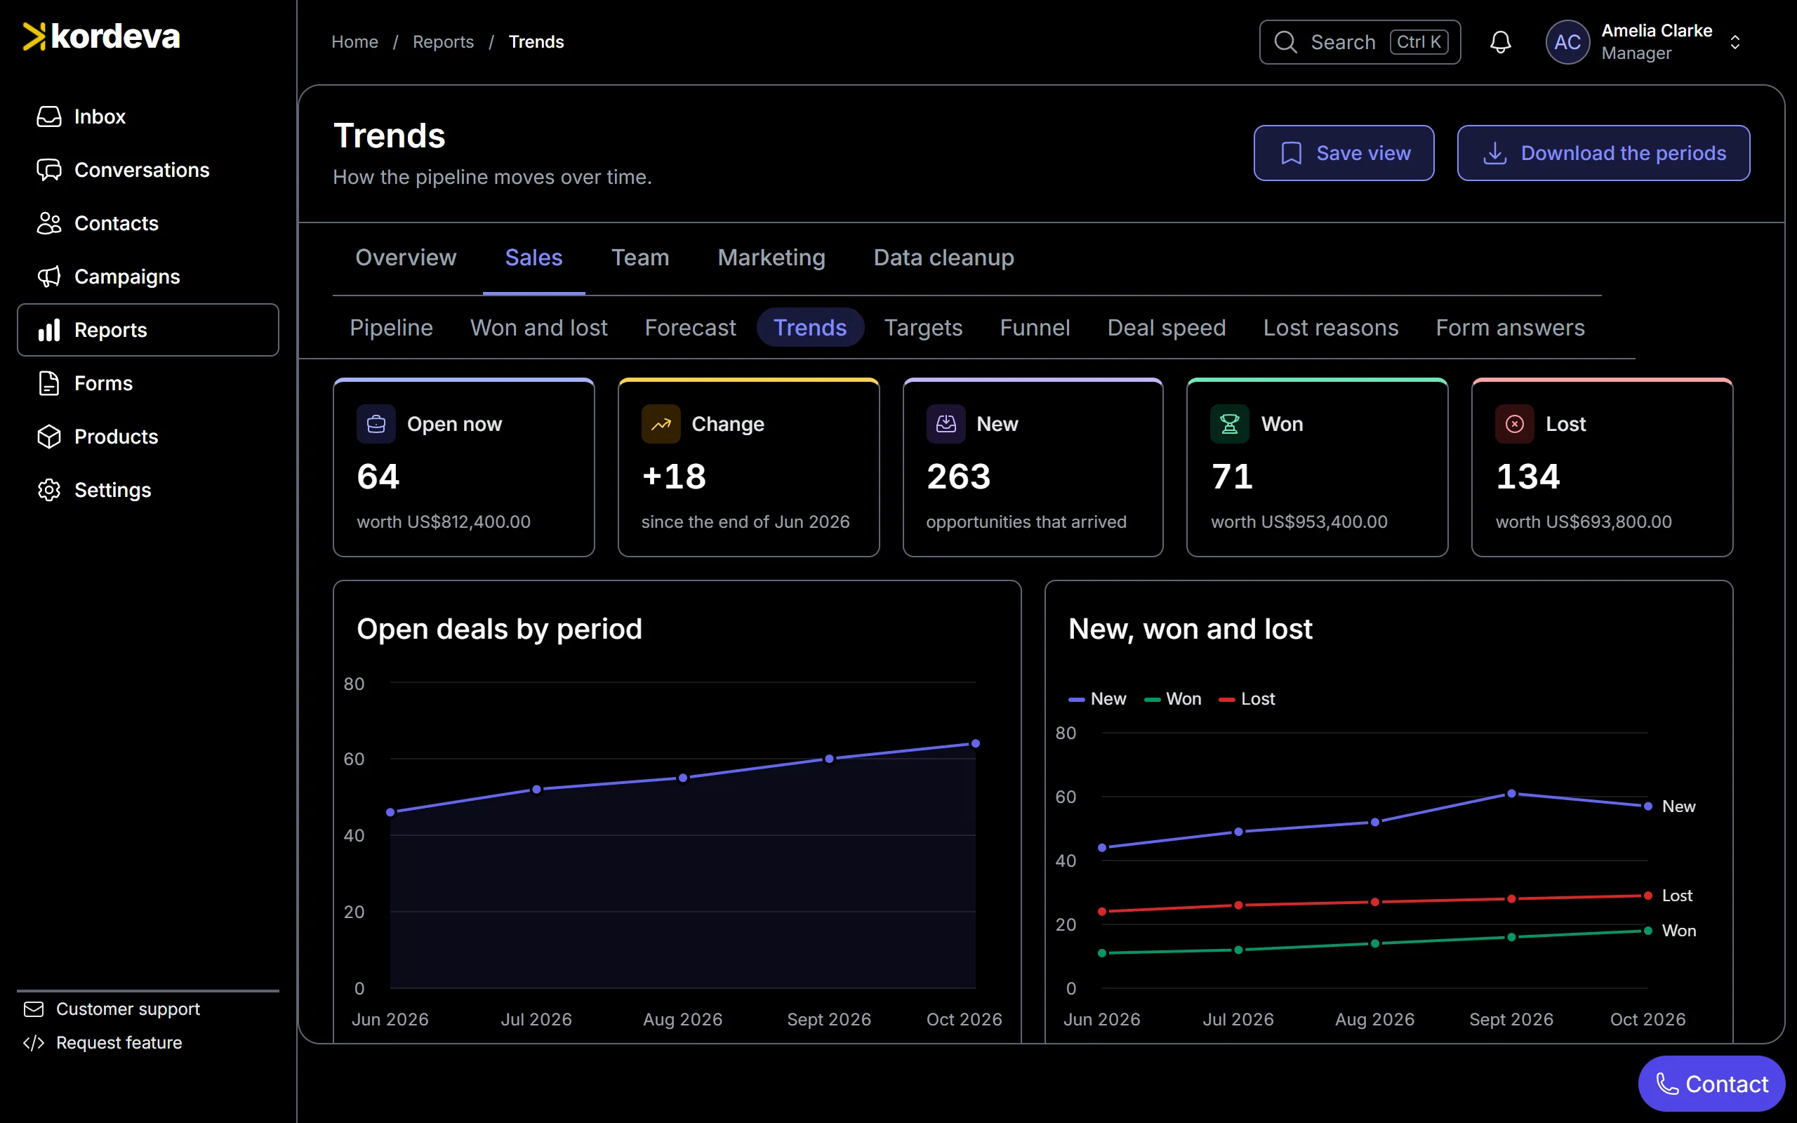
Task: Open Forms in the sidebar
Action: click(x=148, y=383)
